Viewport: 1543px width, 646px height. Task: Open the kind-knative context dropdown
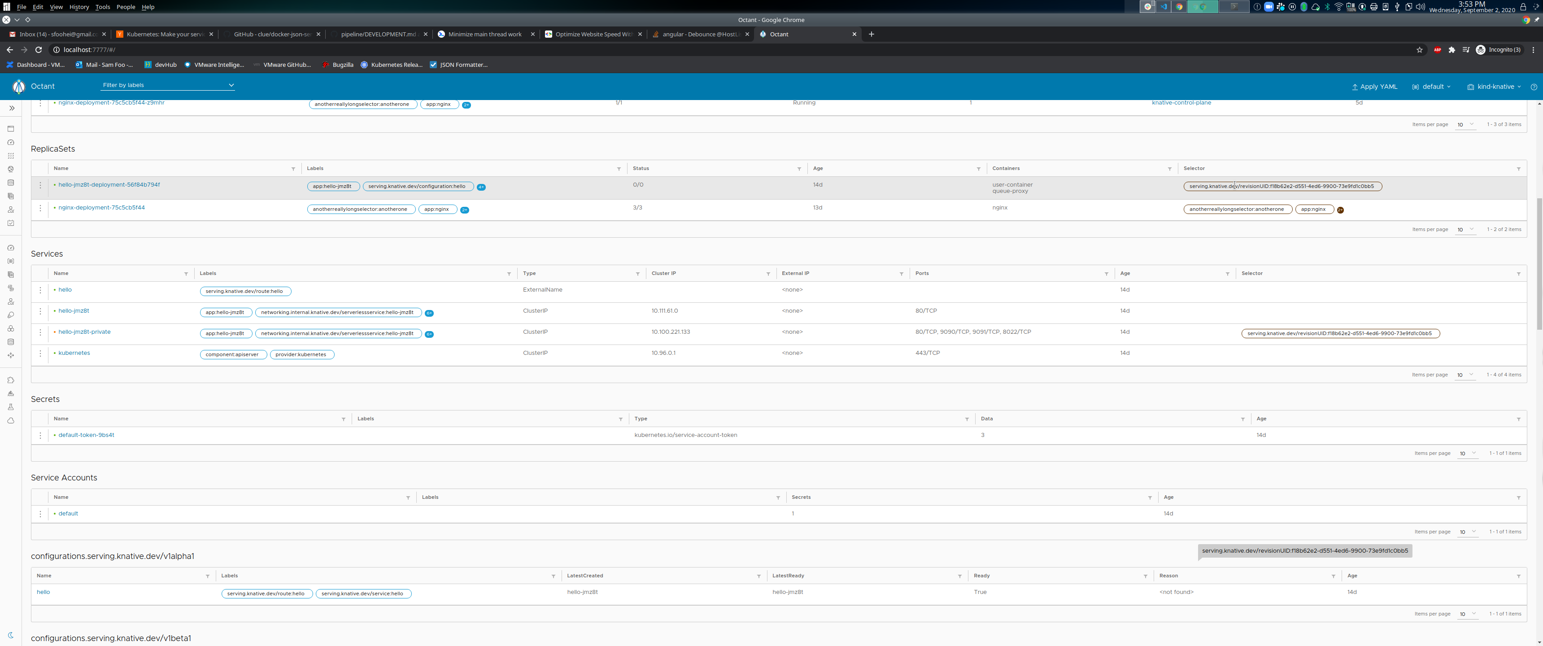[x=1494, y=86]
